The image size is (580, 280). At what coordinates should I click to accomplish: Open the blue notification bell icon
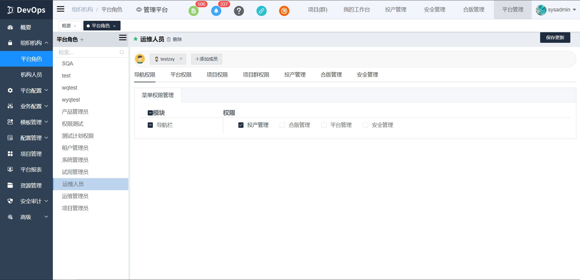point(216,11)
